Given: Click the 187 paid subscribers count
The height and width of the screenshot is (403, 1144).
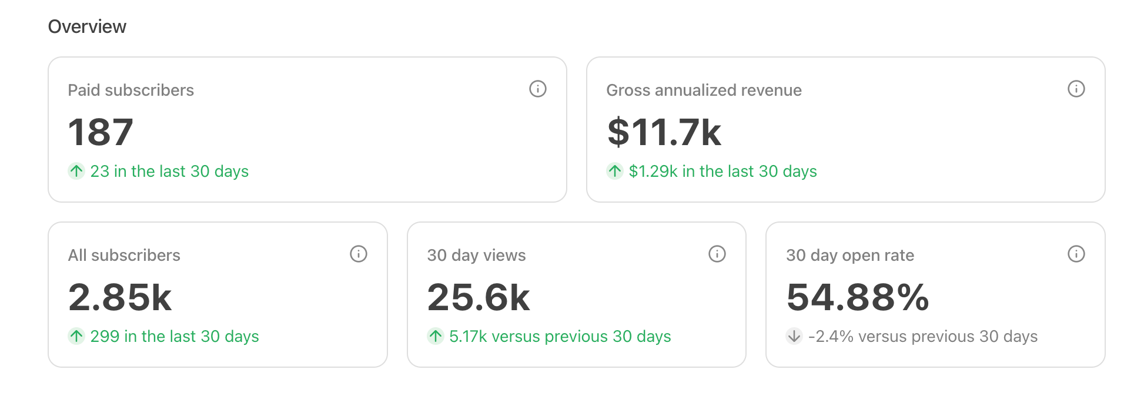Looking at the screenshot, I should pos(101,132).
